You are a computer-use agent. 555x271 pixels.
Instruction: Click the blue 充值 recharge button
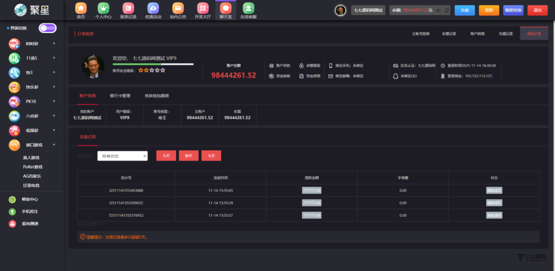[x=464, y=10]
